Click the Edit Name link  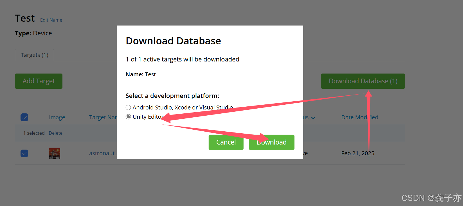coord(51,20)
